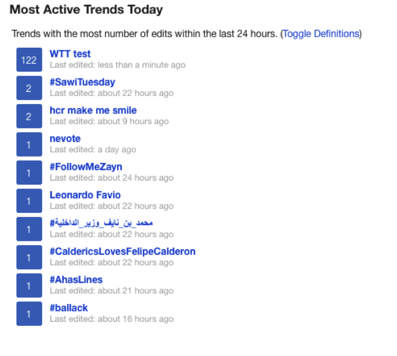Open the Leonardo Favio trend
The height and width of the screenshot is (356, 397).
pyautogui.click(x=85, y=195)
